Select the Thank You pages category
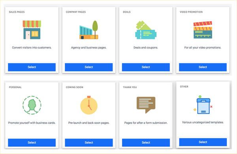Viewport: 237px width, 154px height. coord(146,143)
